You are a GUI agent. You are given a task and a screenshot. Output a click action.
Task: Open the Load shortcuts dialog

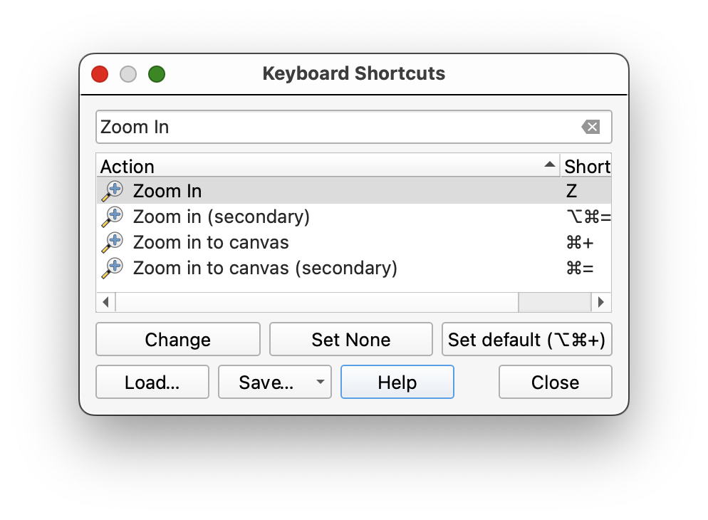[152, 383]
